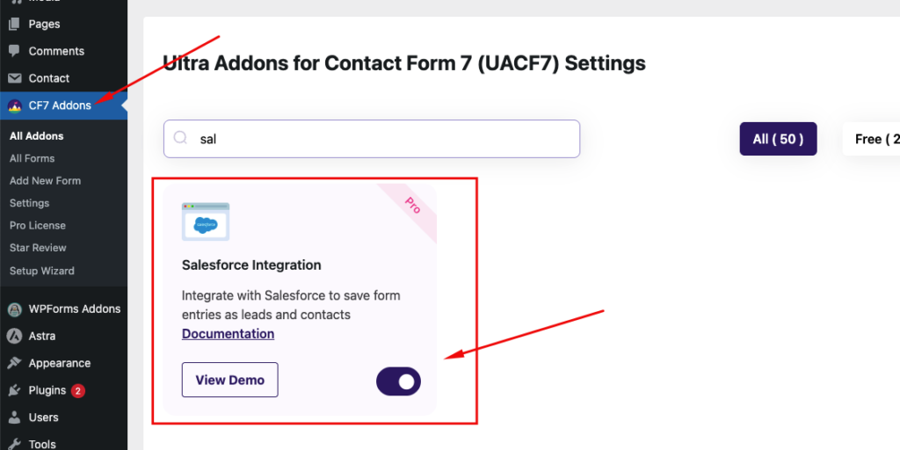Open the All Forms submenu item
This screenshot has width=900, height=450.
tap(32, 158)
